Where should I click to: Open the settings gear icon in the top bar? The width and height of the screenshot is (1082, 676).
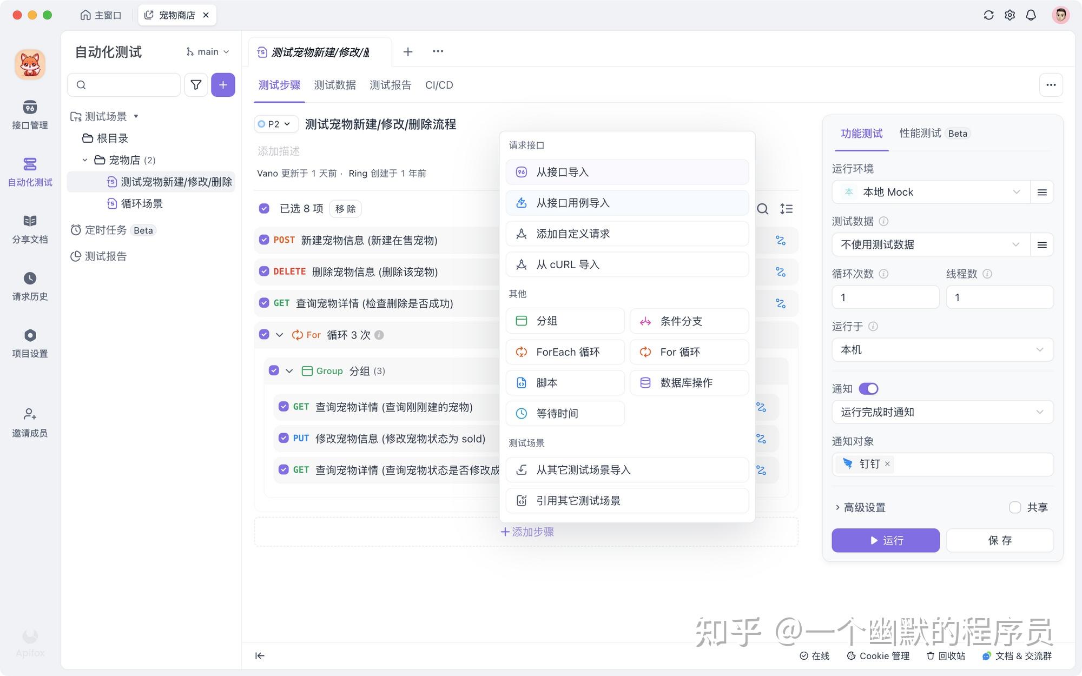pos(1010,15)
